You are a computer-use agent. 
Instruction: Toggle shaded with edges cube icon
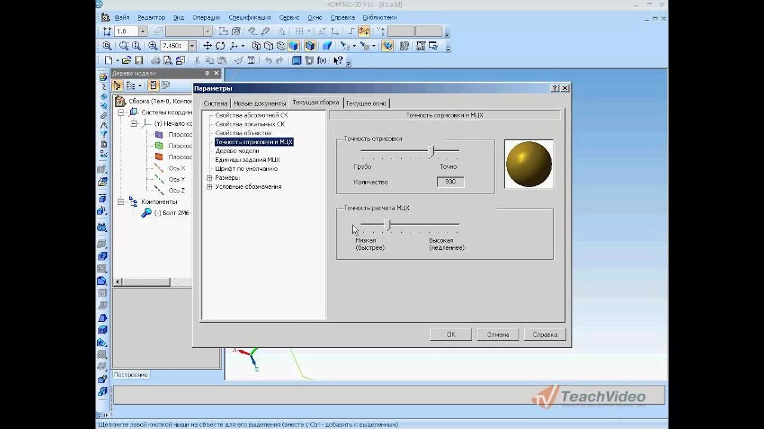coord(310,46)
